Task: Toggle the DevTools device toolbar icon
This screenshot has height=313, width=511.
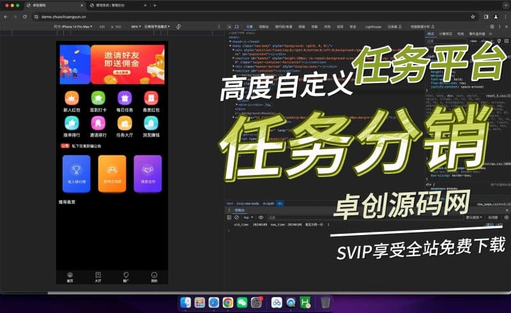Action: pyautogui.click(x=237, y=27)
